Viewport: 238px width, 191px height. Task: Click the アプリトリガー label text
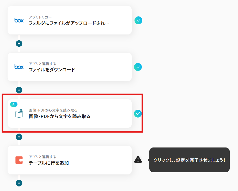[40, 17]
